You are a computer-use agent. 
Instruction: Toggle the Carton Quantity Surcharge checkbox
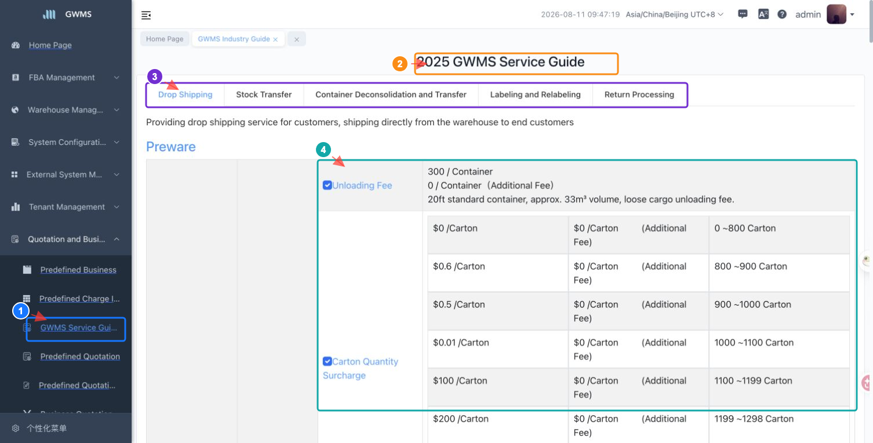click(327, 361)
